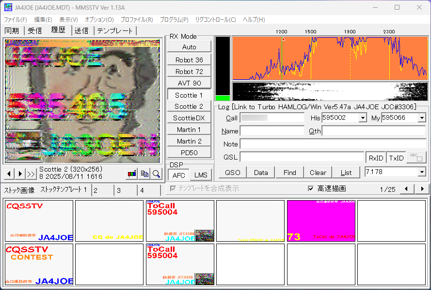Open the magnifier zoom view icon
This screenshot has height=290, width=431.
[x=157, y=174]
